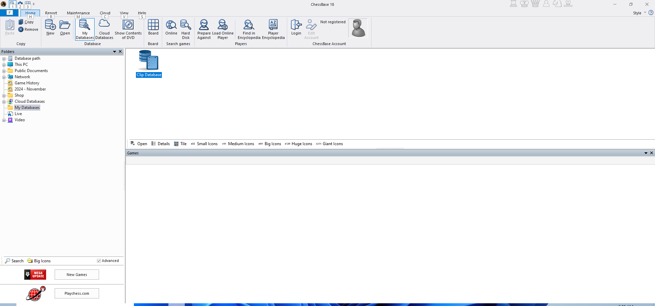Close the Folders panel

coord(120,52)
